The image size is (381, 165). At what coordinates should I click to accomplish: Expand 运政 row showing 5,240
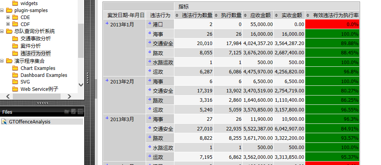click(x=150, y=109)
